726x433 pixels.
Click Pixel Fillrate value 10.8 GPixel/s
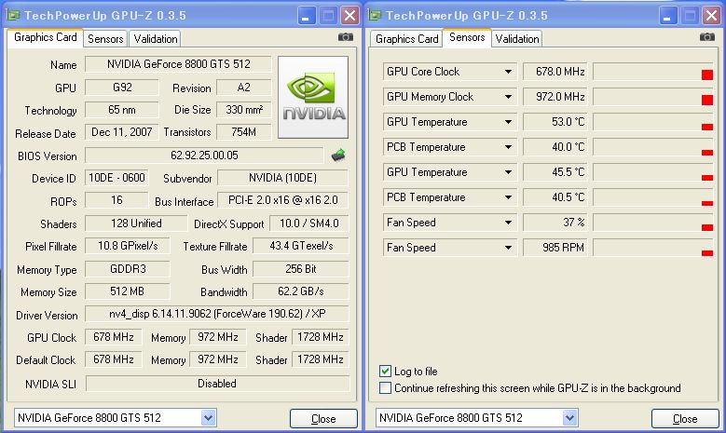[128, 246]
